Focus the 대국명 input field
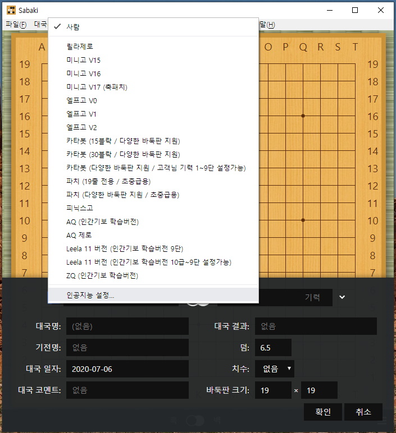This screenshot has width=396, height=433. (127, 326)
